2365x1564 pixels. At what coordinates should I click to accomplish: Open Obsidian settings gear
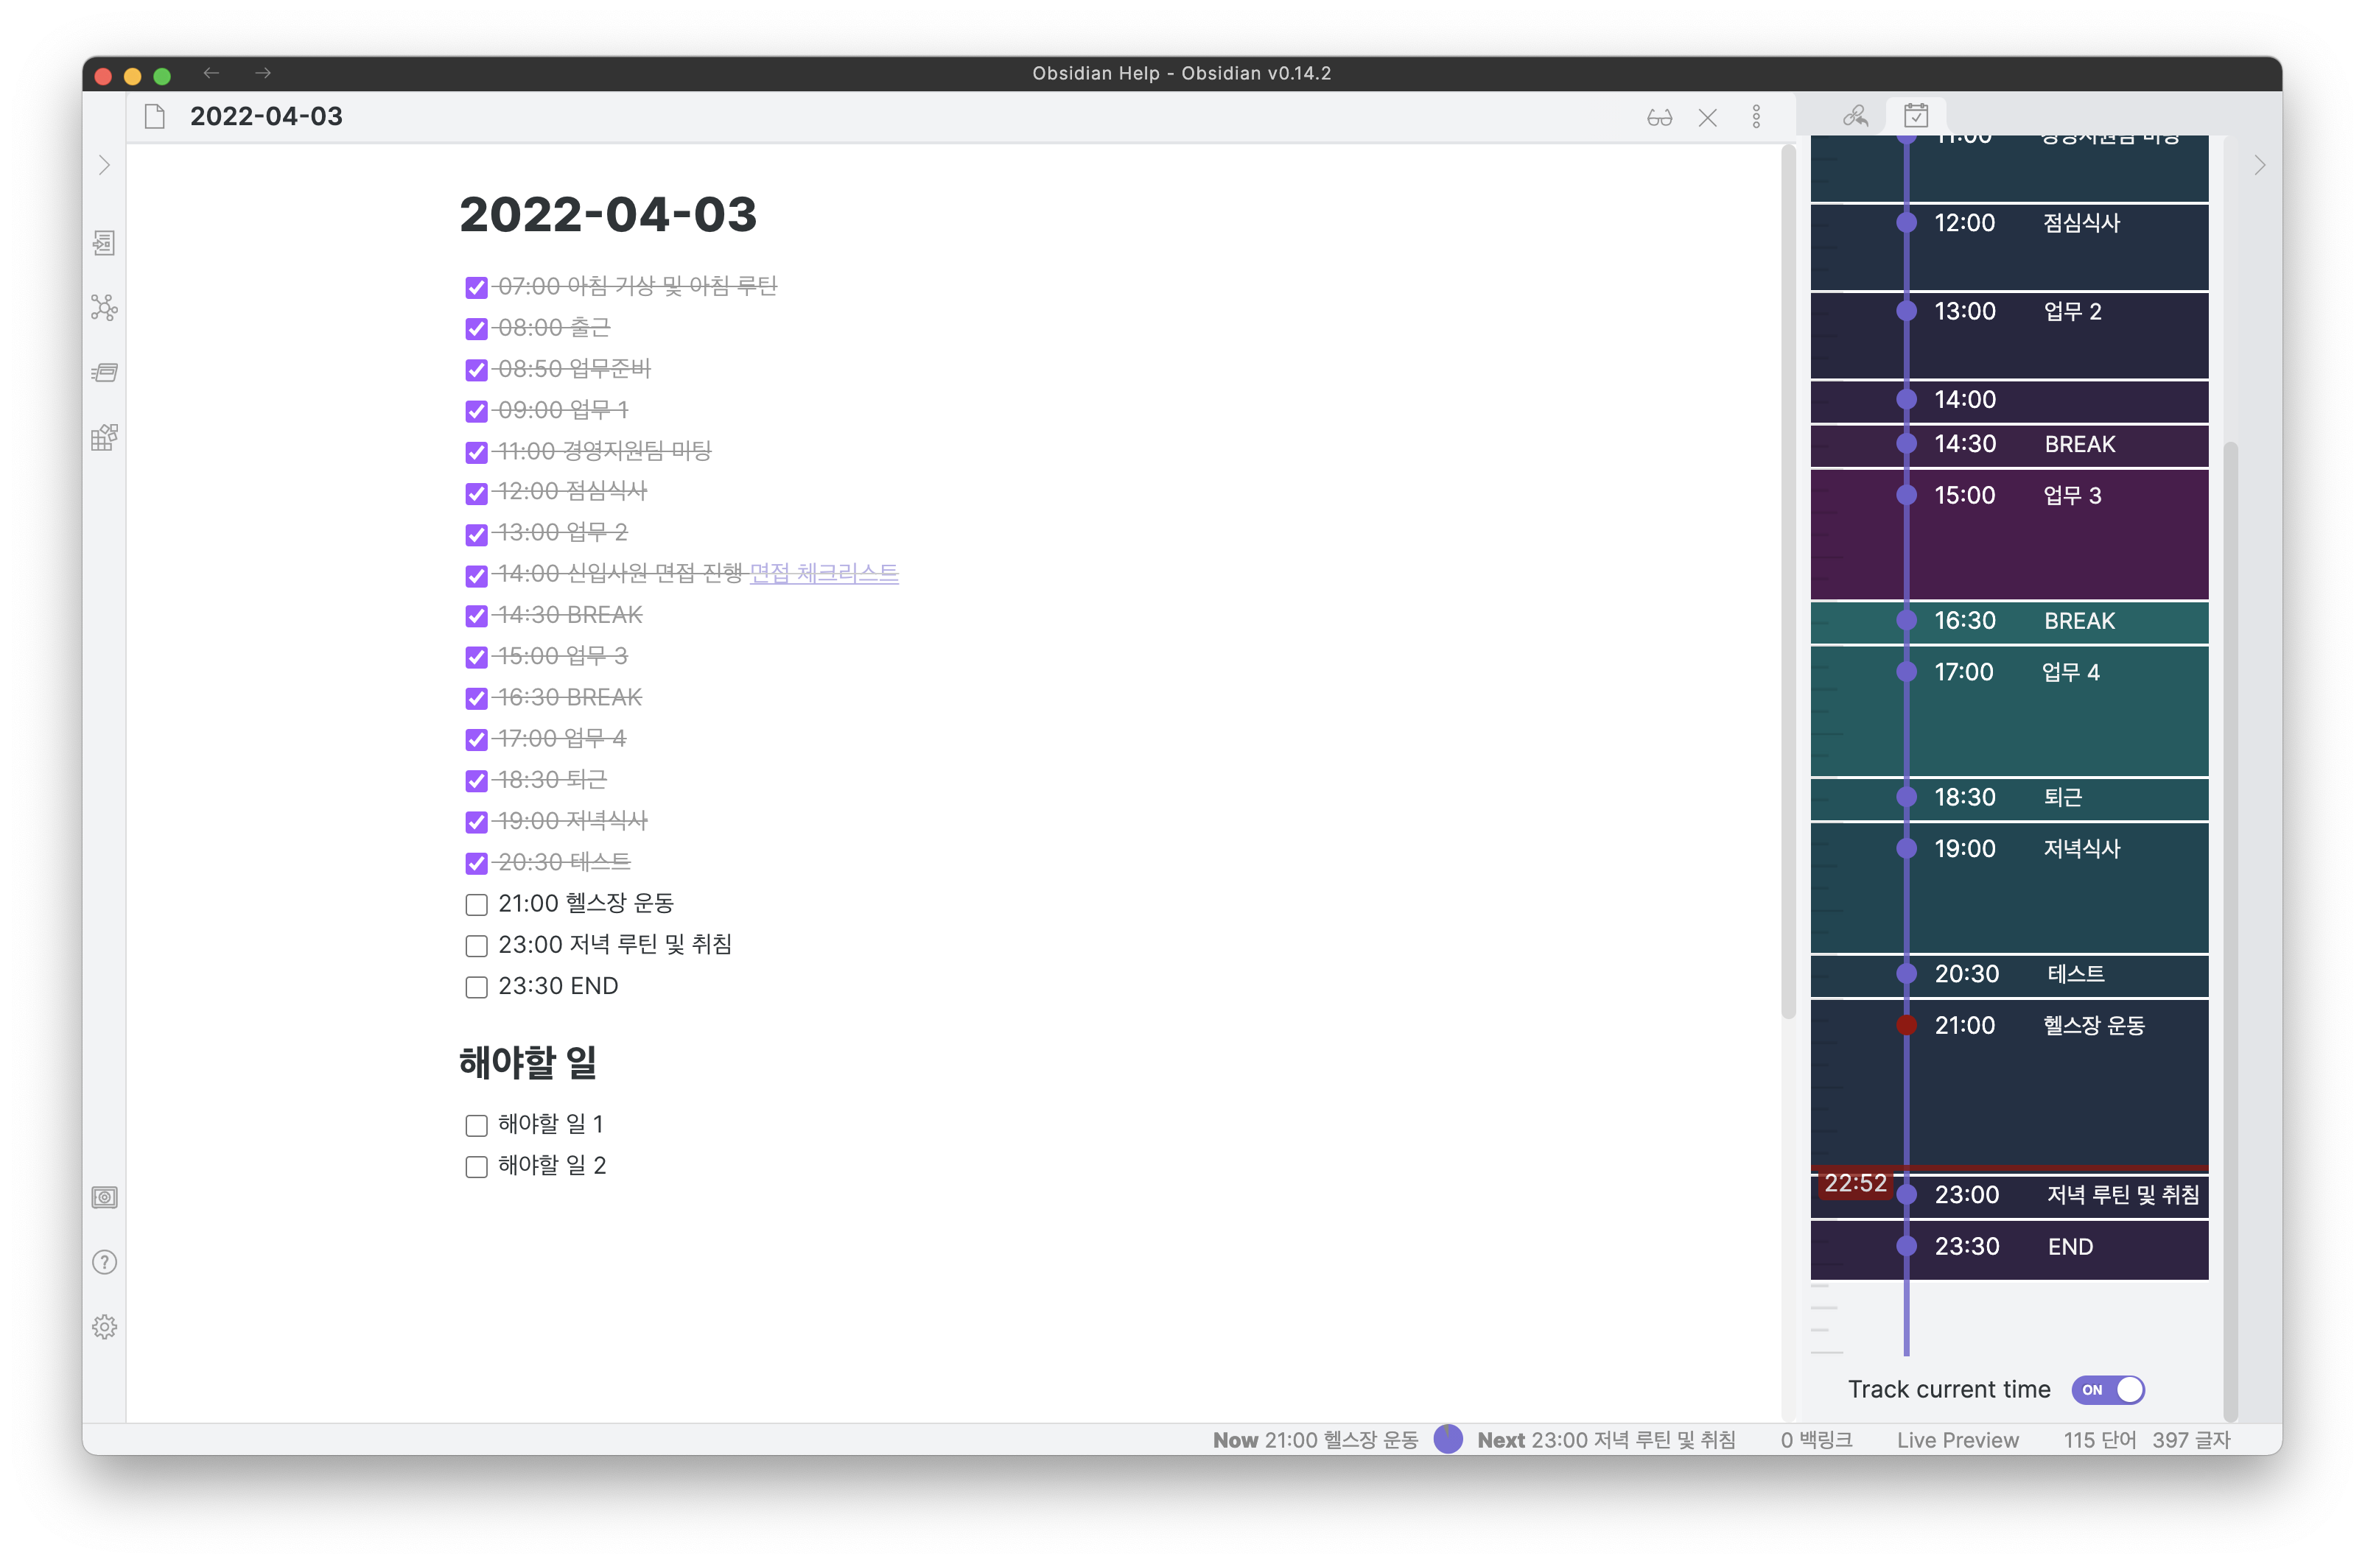click(x=104, y=1327)
